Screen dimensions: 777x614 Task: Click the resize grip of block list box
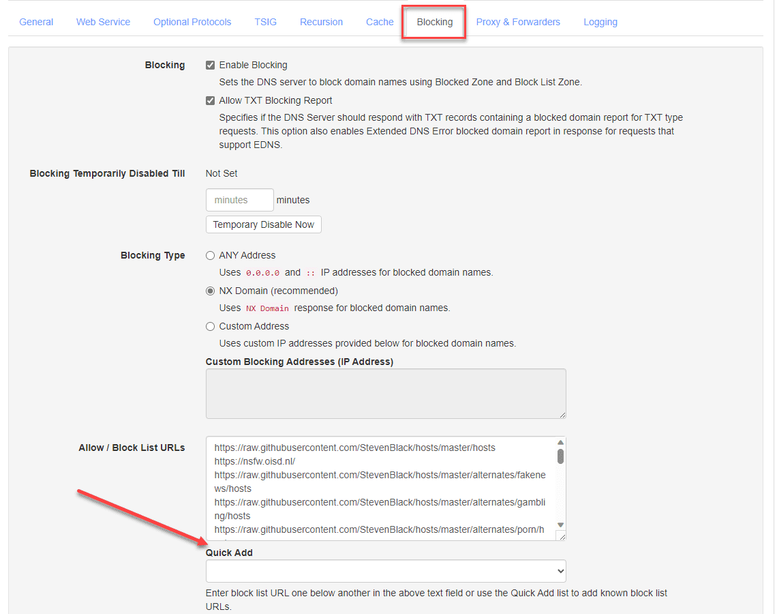pyautogui.click(x=562, y=536)
